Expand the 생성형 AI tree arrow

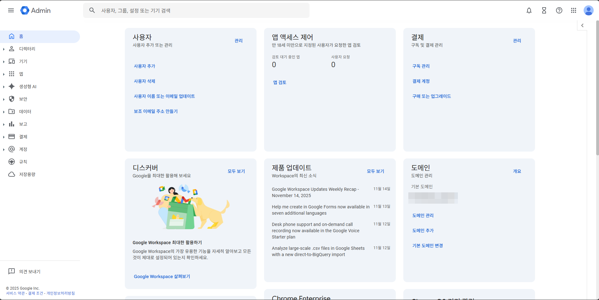pyautogui.click(x=3, y=87)
